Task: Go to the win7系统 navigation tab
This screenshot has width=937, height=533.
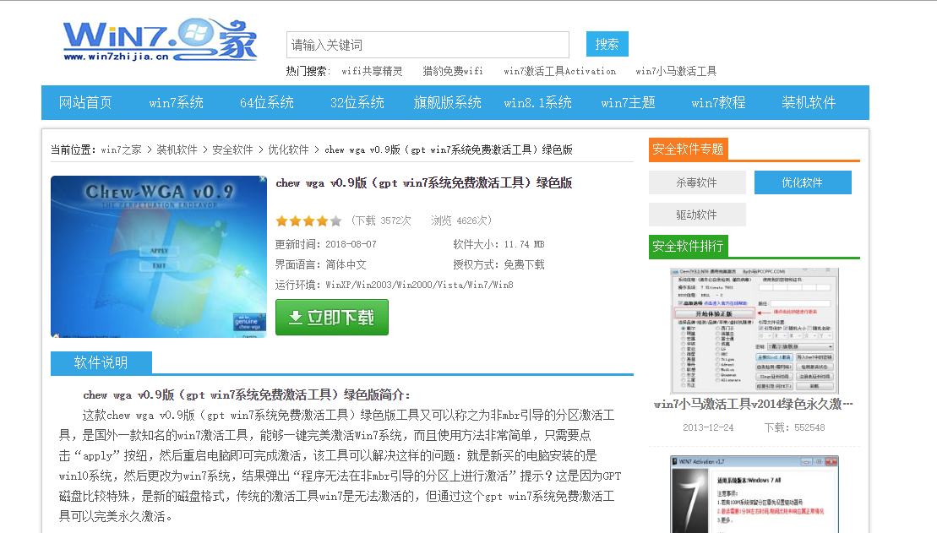Action: tap(176, 103)
